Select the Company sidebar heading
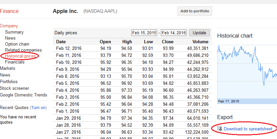The image size is (277, 139). click(x=9, y=26)
